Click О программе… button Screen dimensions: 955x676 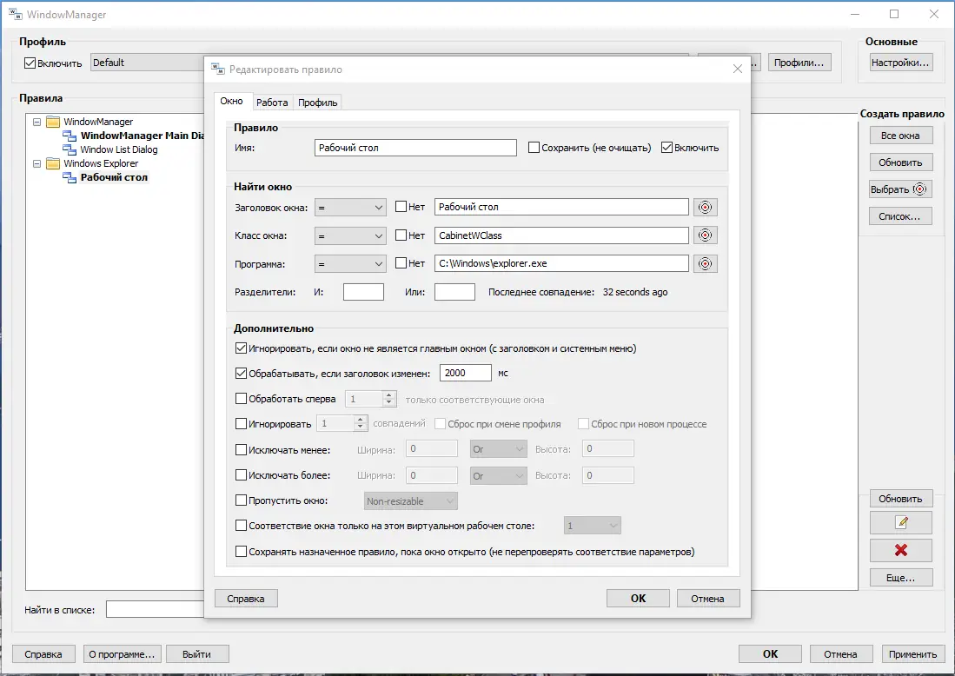pyautogui.click(x=123, y=654)
